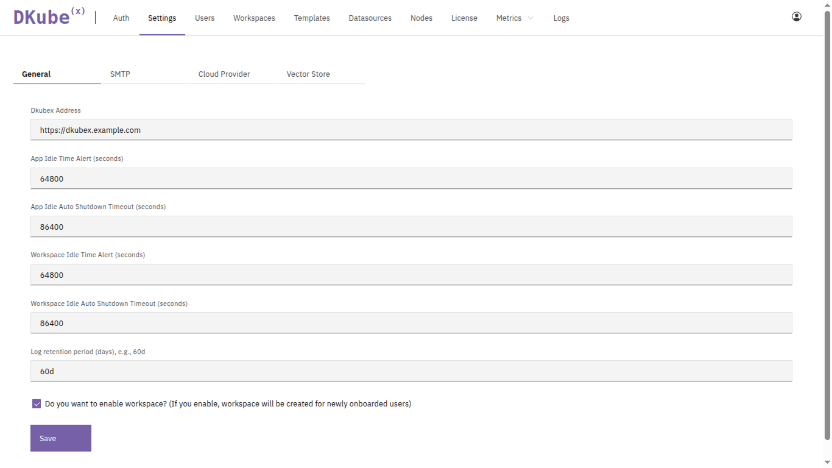Open the Datasources page
The height and width of the screenshot is (468, 832).
click(370, 18)
